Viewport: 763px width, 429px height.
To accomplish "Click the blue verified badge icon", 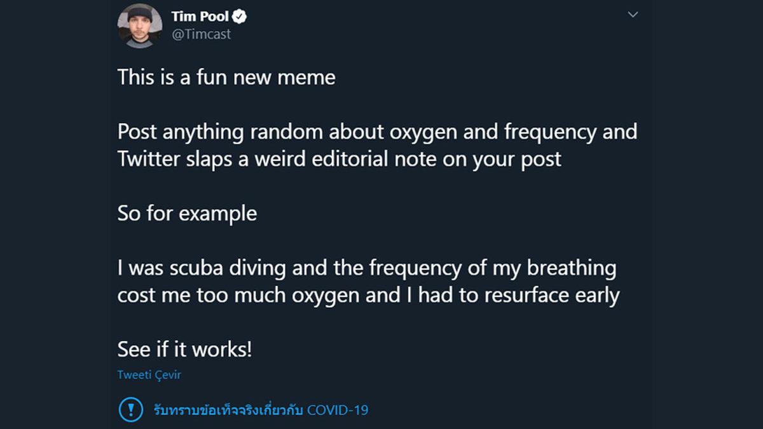I will [x=240, y=17].
